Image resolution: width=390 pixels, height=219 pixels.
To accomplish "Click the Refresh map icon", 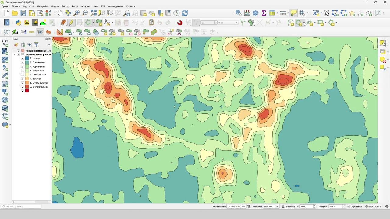I will click(x=185, y=13).
